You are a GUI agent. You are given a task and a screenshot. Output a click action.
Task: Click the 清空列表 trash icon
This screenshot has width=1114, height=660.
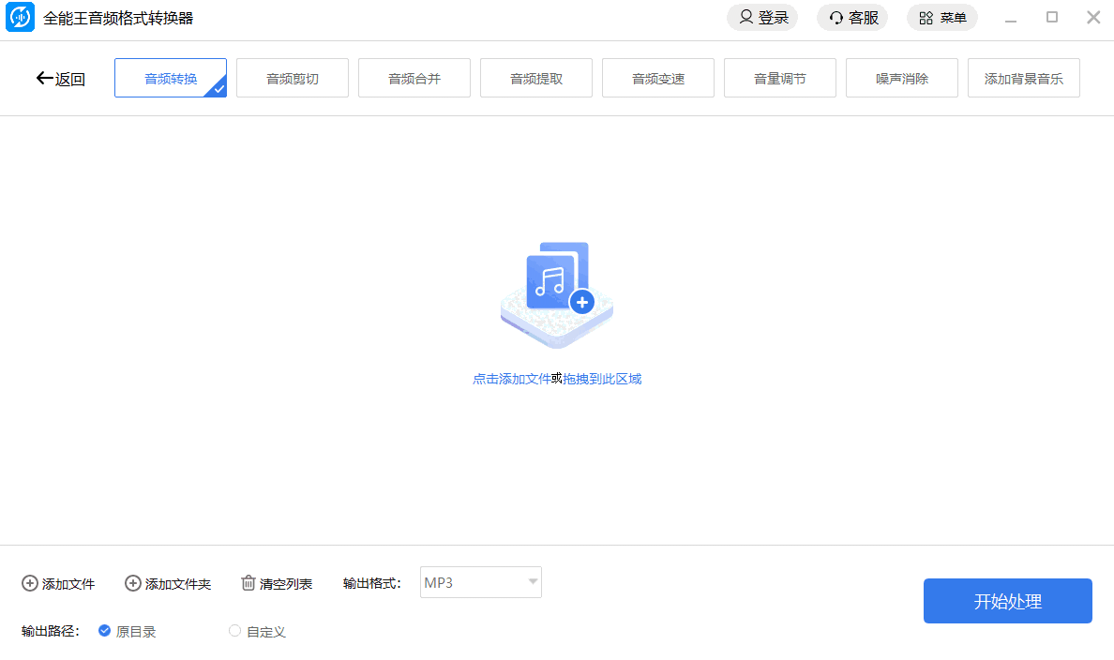point(248,583)
